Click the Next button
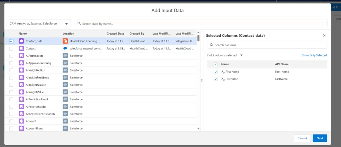 tap(320, 138)
